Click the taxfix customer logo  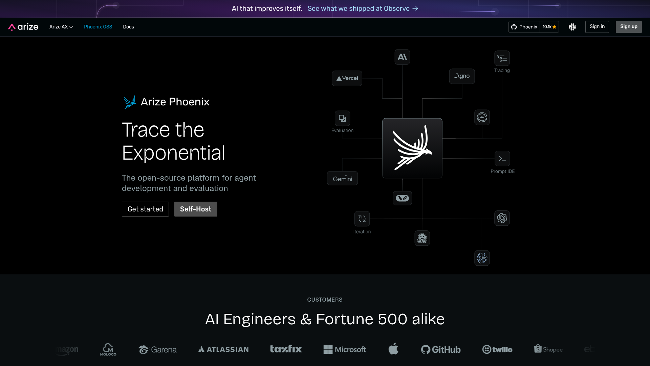(x=286, y=349)
